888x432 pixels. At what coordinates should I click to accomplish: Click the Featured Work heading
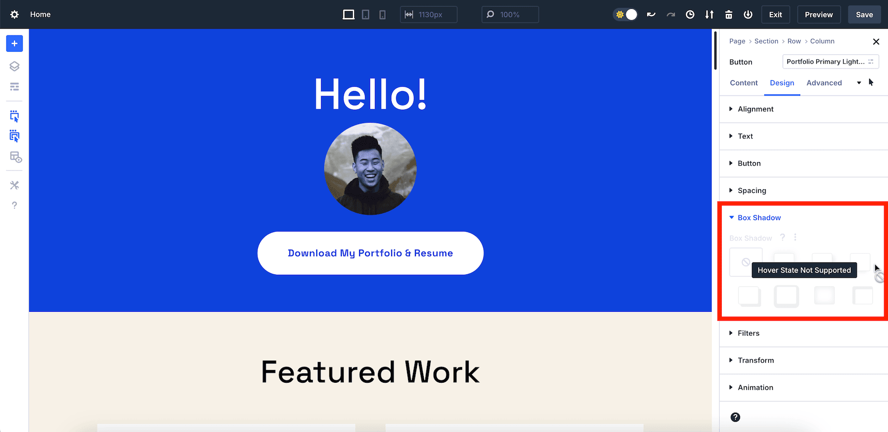click(370, 372)
